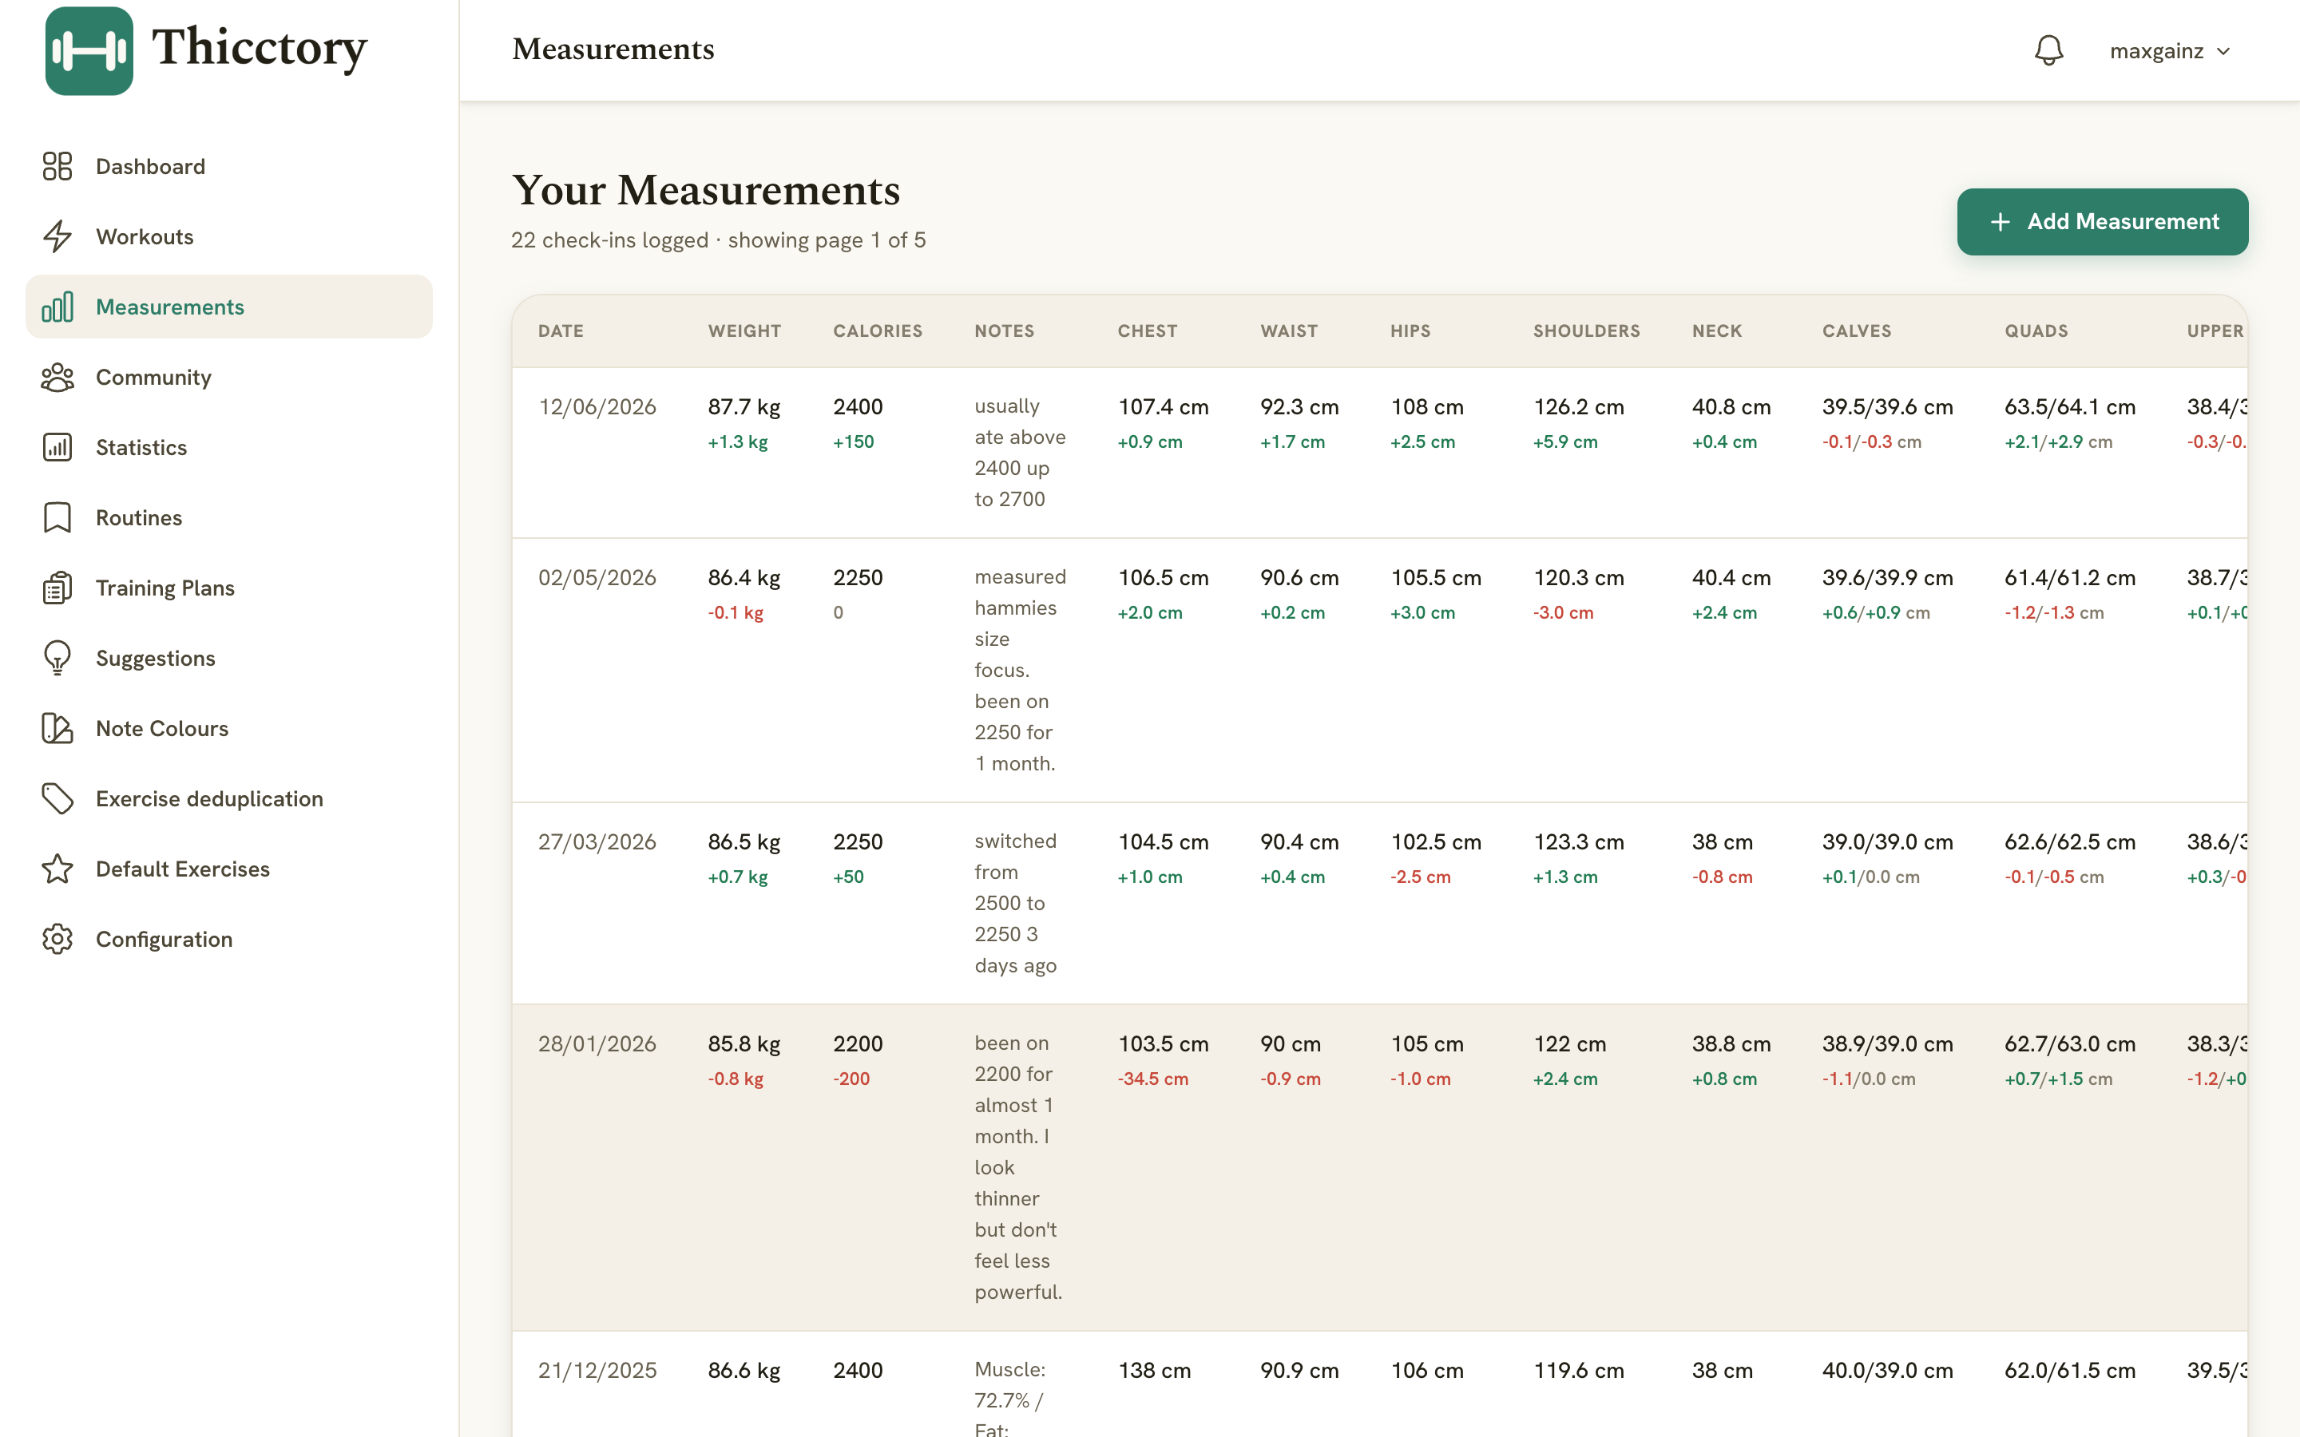Select the Measurements sidebar item
Screen dimensions: 2300x1437
click(229, 307)
